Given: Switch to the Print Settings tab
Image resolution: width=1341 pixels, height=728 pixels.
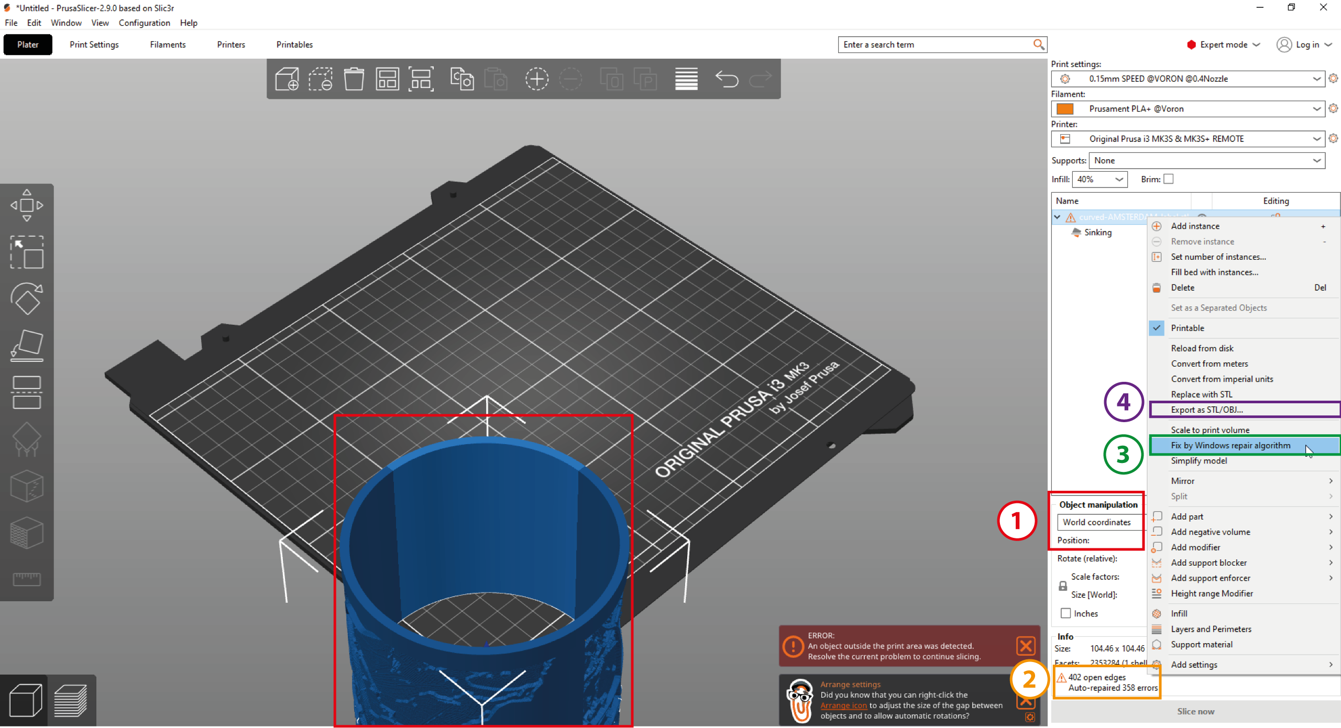Looking at the screenshot, I should point(94,45).
